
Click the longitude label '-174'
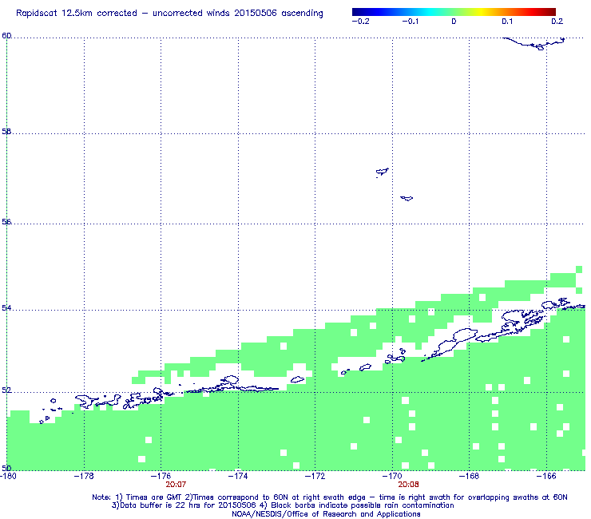(x=238, y=476)
